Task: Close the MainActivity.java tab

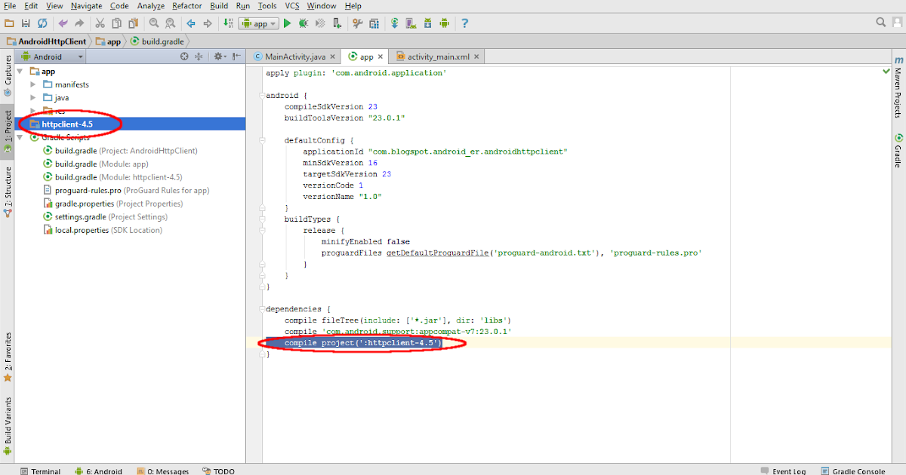Action: (x=333, y=57)
